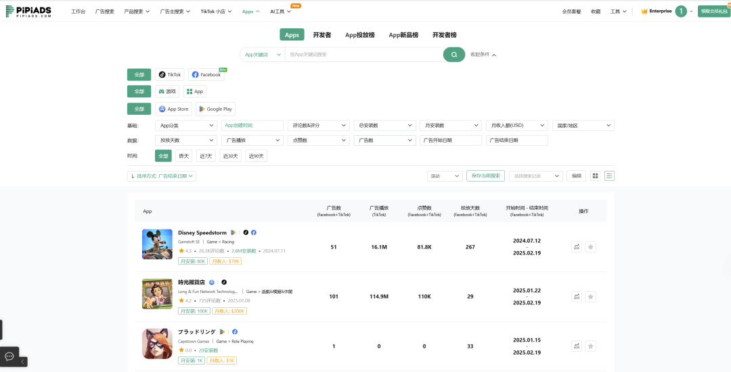Open 广告搜索 in top navigation

point(104,11)
